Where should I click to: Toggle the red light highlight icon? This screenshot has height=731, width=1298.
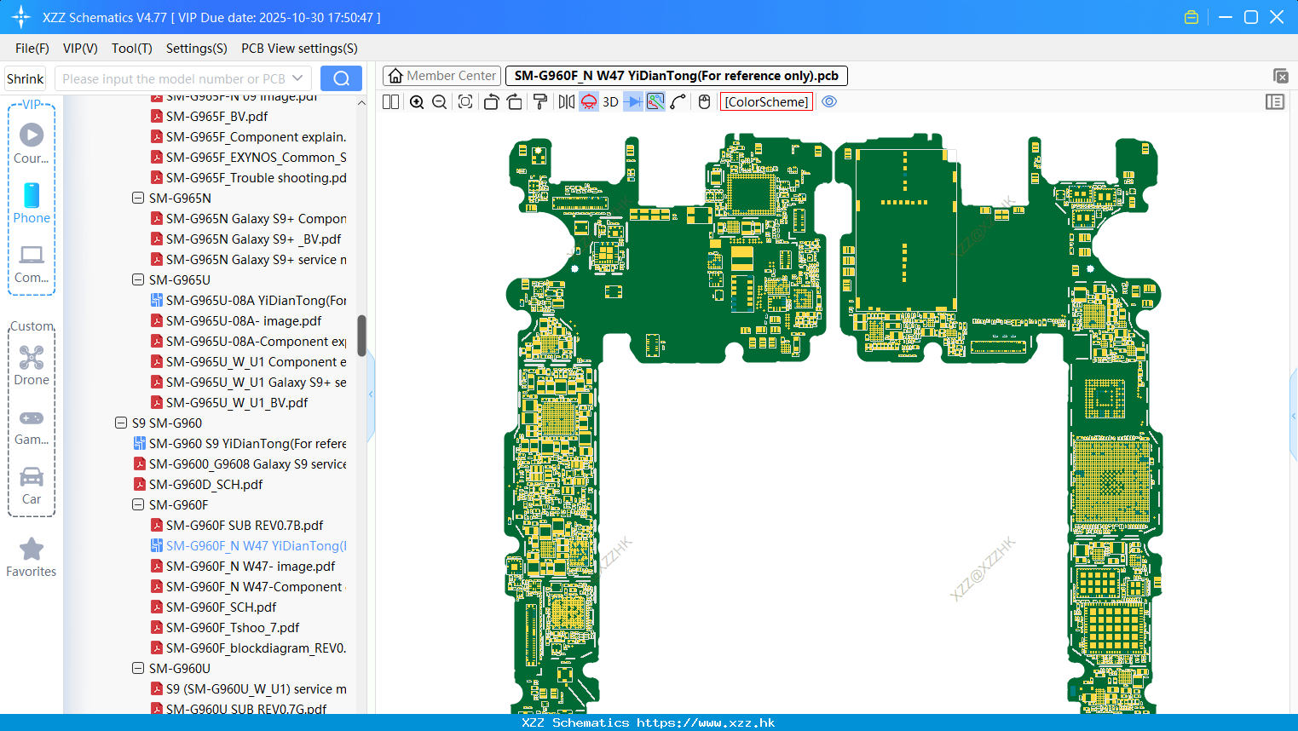point(589,101)
